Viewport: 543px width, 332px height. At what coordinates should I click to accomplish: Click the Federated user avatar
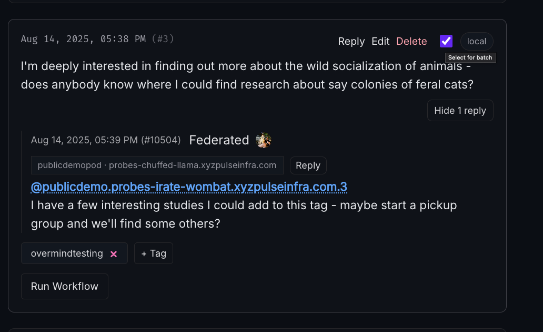click(x=263, y=140)
